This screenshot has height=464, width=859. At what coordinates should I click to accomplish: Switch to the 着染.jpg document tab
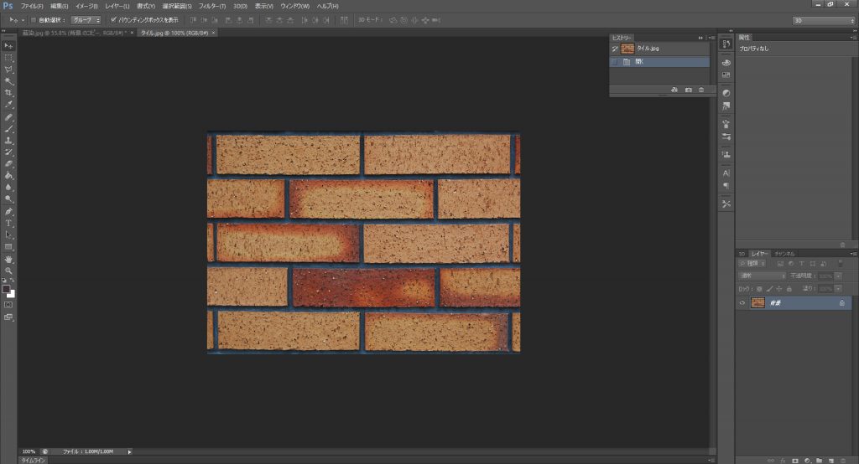click(x=71, y=33)
